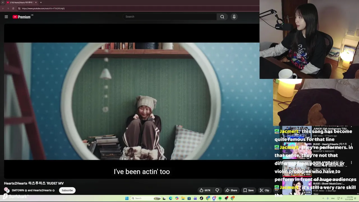Open options for Hearts2Hearts SBSKPOP suggested video

coord(351,145)
